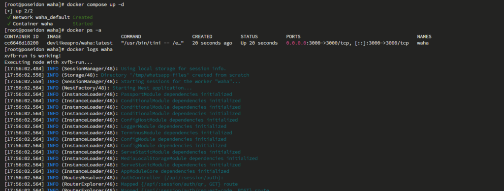Click the 'xvfb-run is working!' line

(x=33, y=56)
